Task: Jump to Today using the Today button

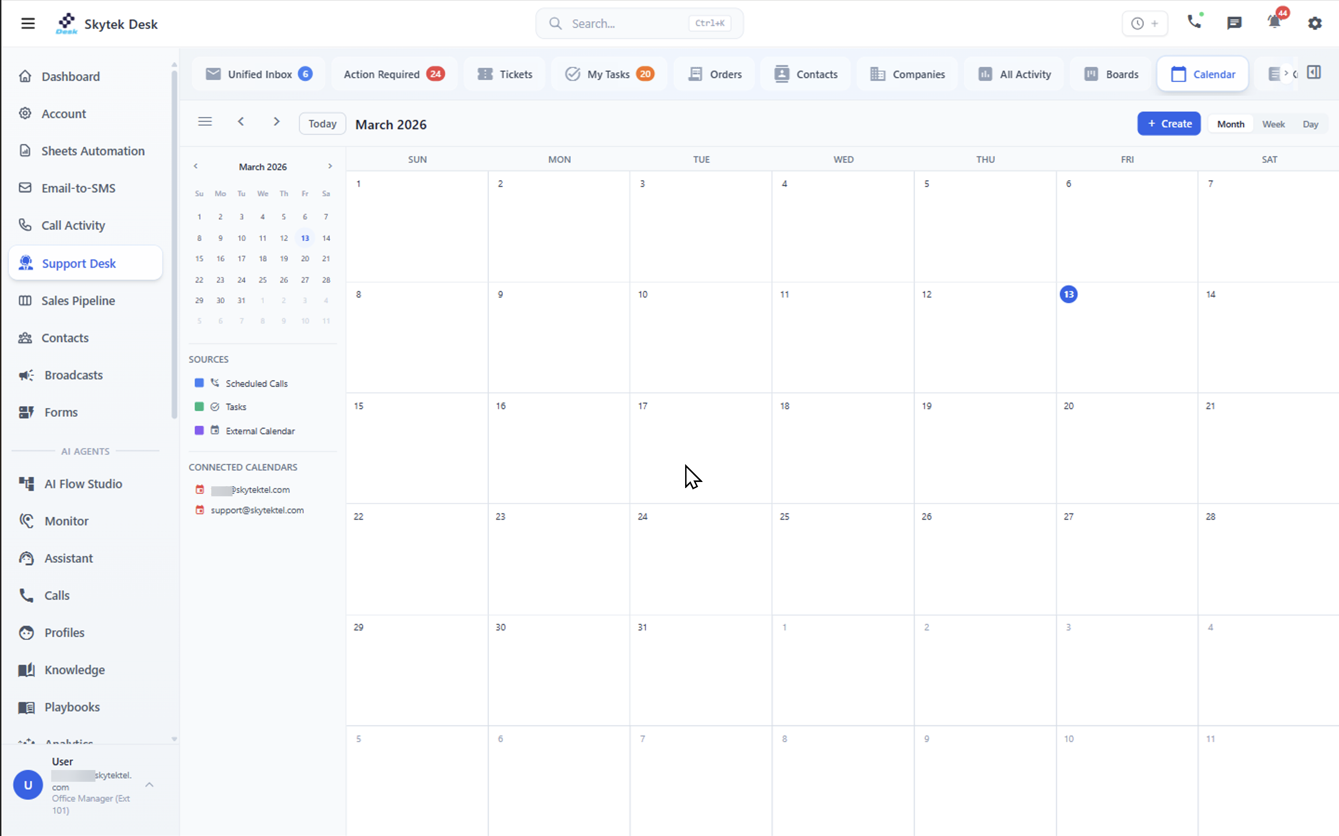Action: click(322, 123)
